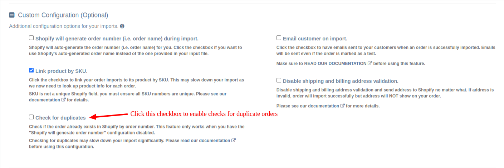504x168 pixels.
Task: Open the address validation documentation link
Action: coord(323,106)
